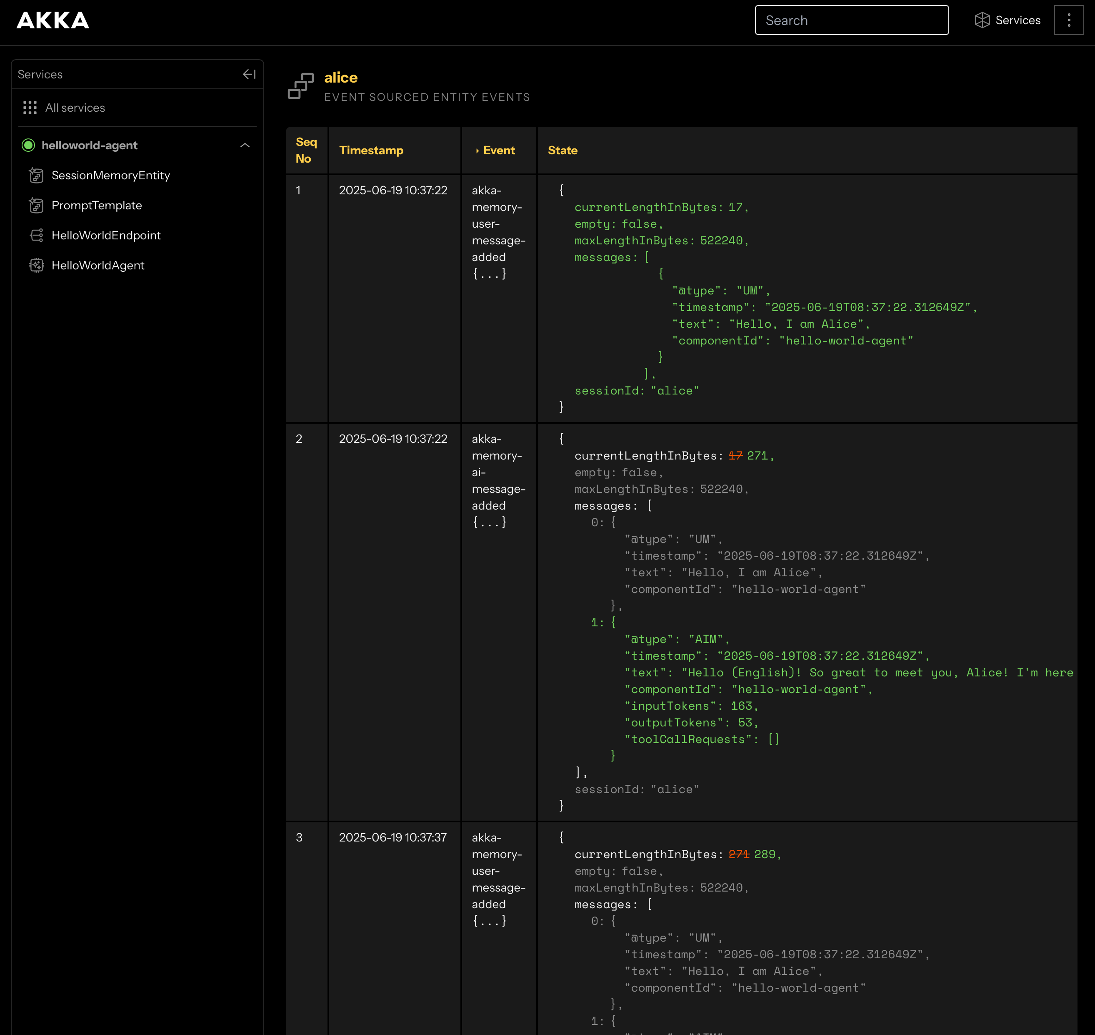The image size is (1095, 1035).
Task: Expand event payload braces in row 3
Action: coord(489,921)
